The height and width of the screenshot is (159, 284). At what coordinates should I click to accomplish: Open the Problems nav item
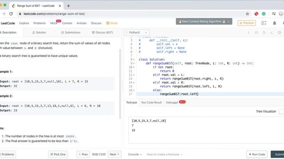pos(39,23)
